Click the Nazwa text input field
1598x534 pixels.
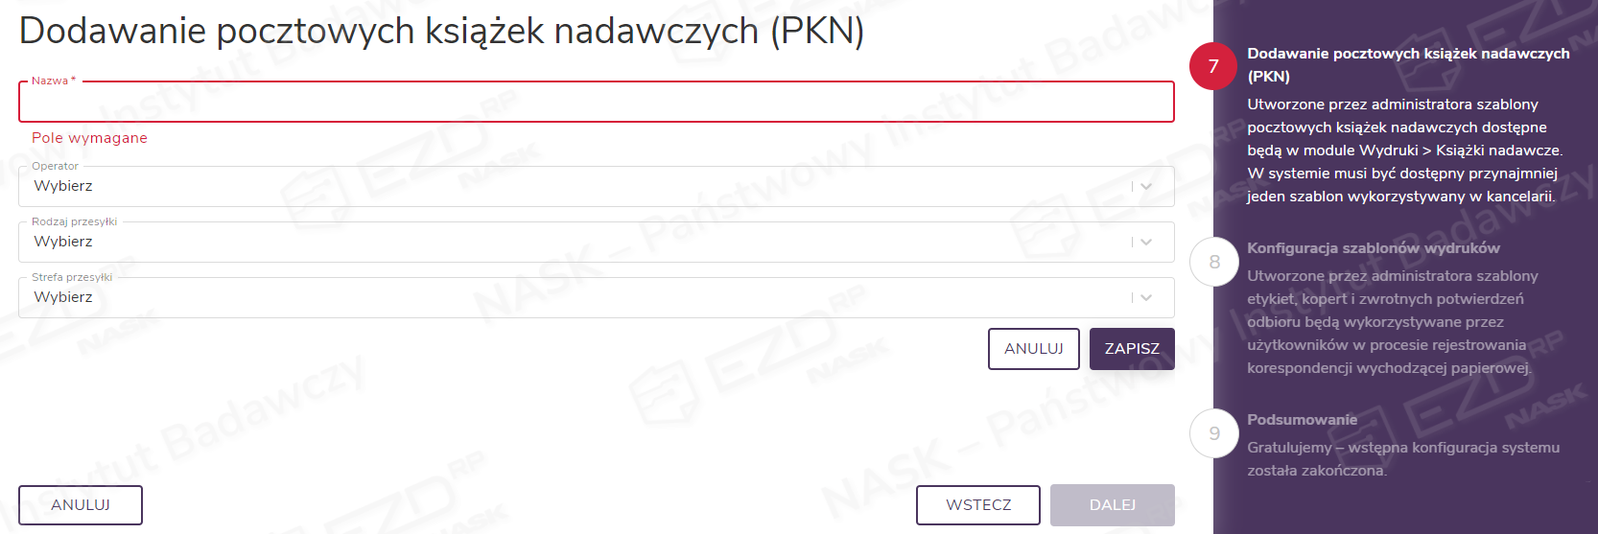pos(595,102)
